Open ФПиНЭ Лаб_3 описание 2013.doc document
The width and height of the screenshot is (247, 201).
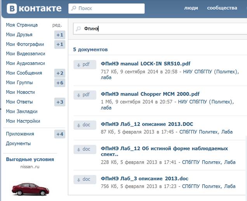click(x=144, y=178)
